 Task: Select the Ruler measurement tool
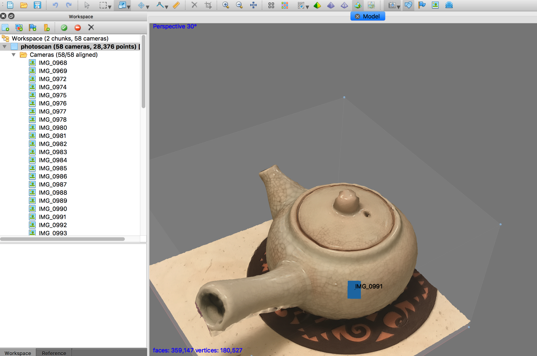pyautogui.click(x=176, y=5)
